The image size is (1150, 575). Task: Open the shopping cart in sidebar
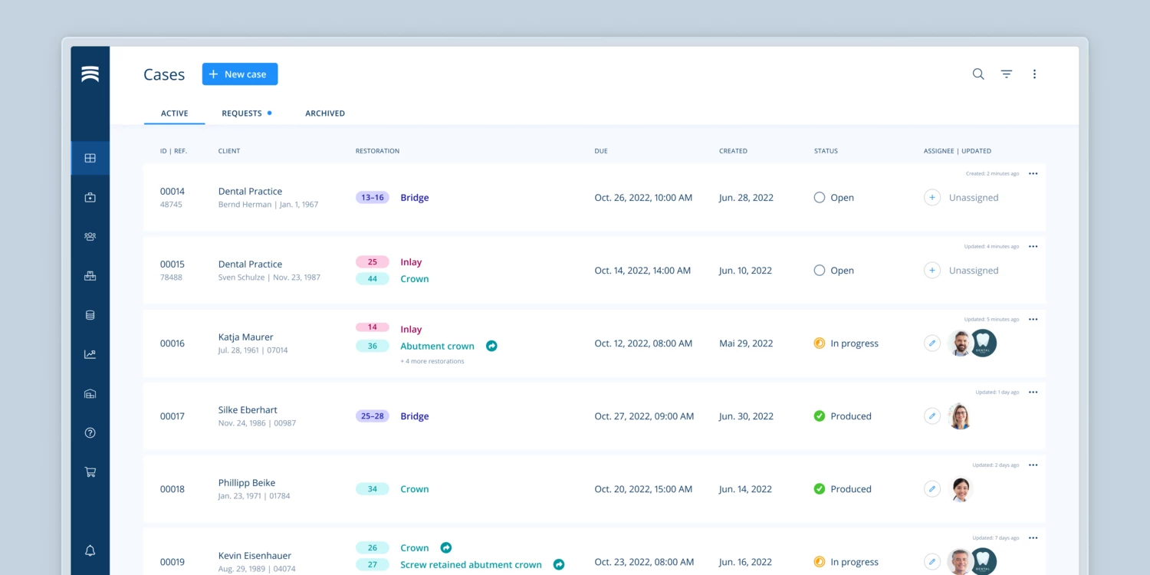[90, 472]
